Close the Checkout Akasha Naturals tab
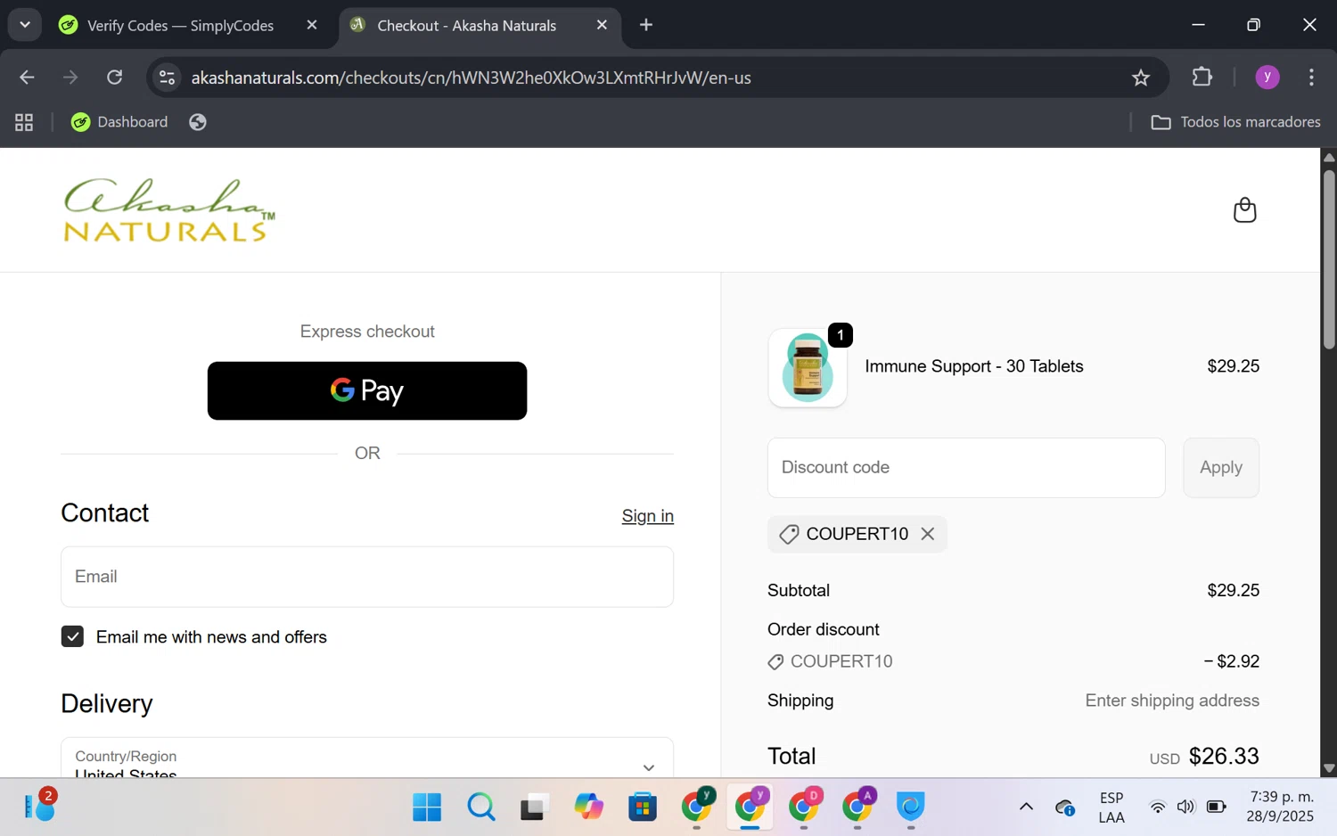The height and width of the screenshot is (836, 1337). pos(603,25)
